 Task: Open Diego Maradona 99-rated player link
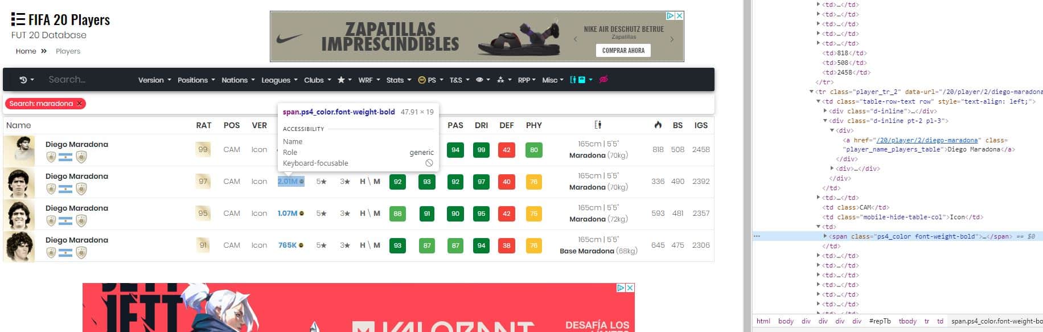coord(77,145)
